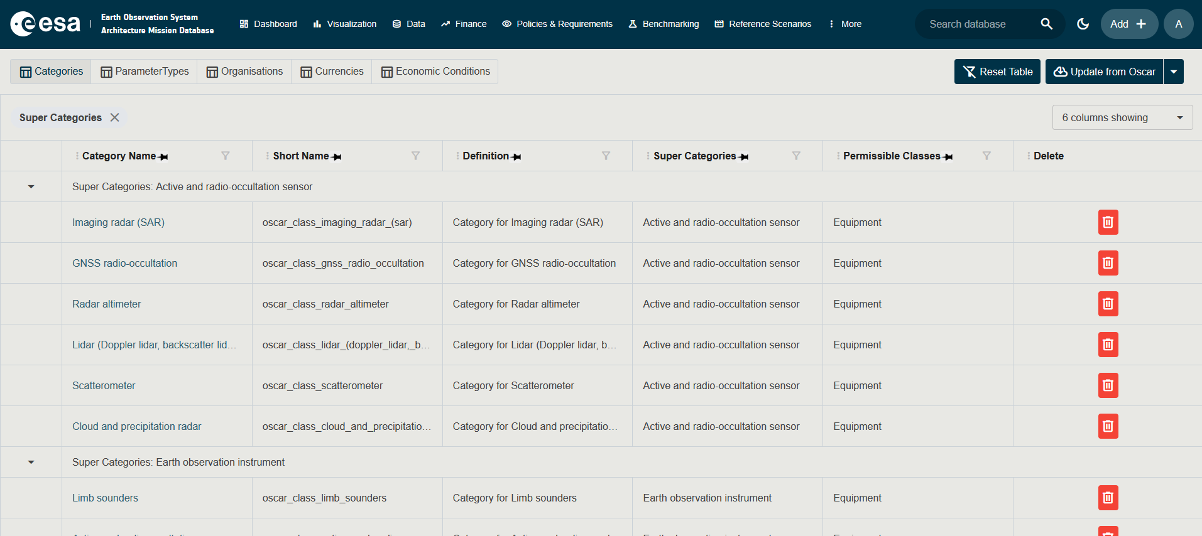The width and height of the screenshot is (1202, 536).
Task: Open the More menu
Action: pyautogui.click(x=845, y=24)
